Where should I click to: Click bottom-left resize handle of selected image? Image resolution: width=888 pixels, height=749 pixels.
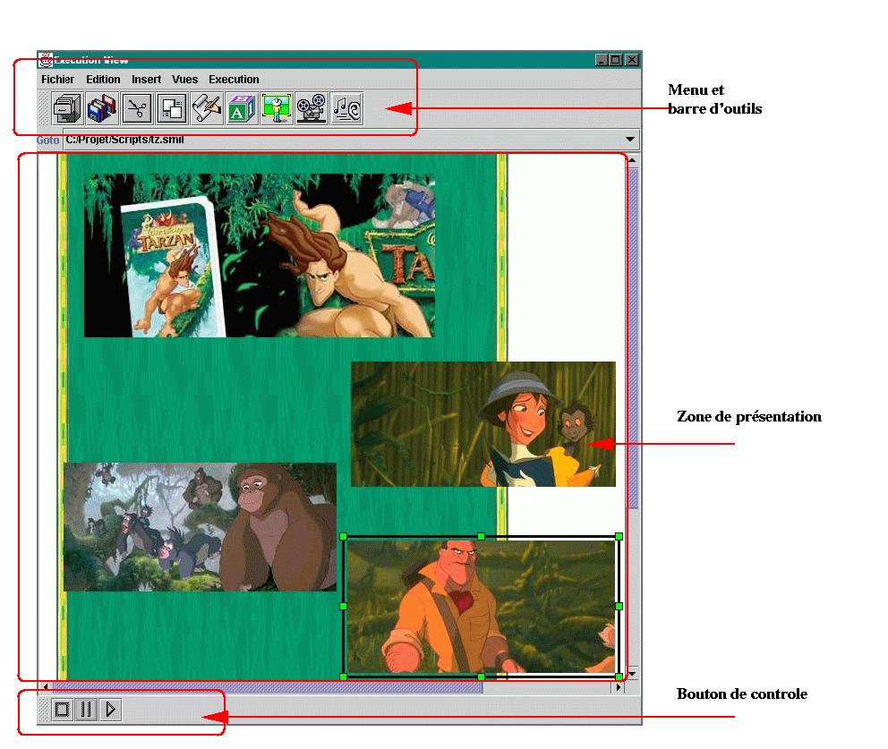(x=343, y=677)
